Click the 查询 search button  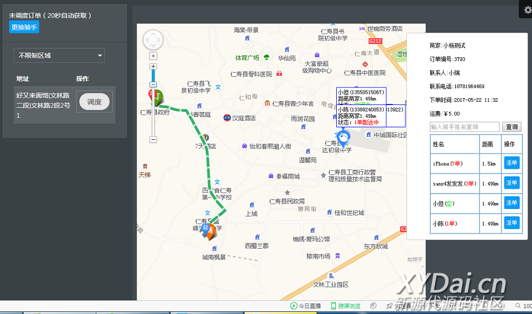pos(511,127)
